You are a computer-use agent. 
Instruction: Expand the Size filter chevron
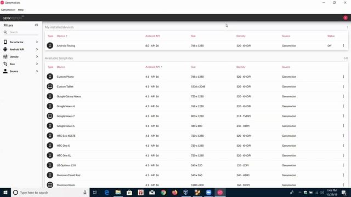click(x=37, y=64)
